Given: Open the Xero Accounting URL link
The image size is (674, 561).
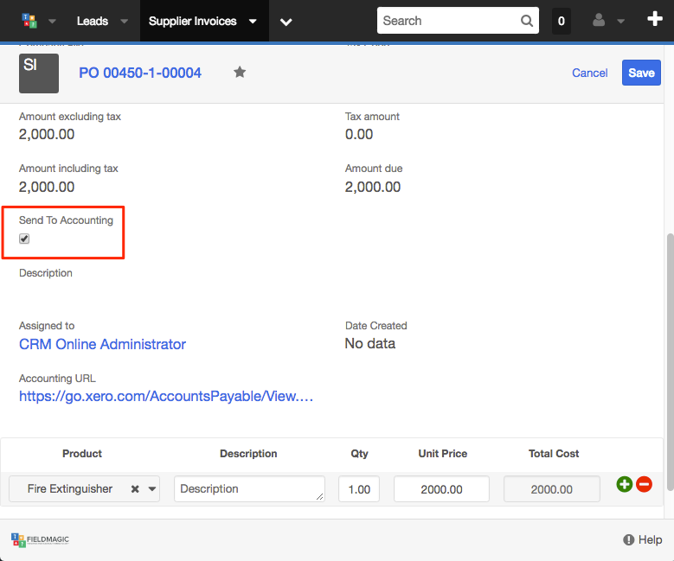Looking at the screenshot, I should point(166,396).
